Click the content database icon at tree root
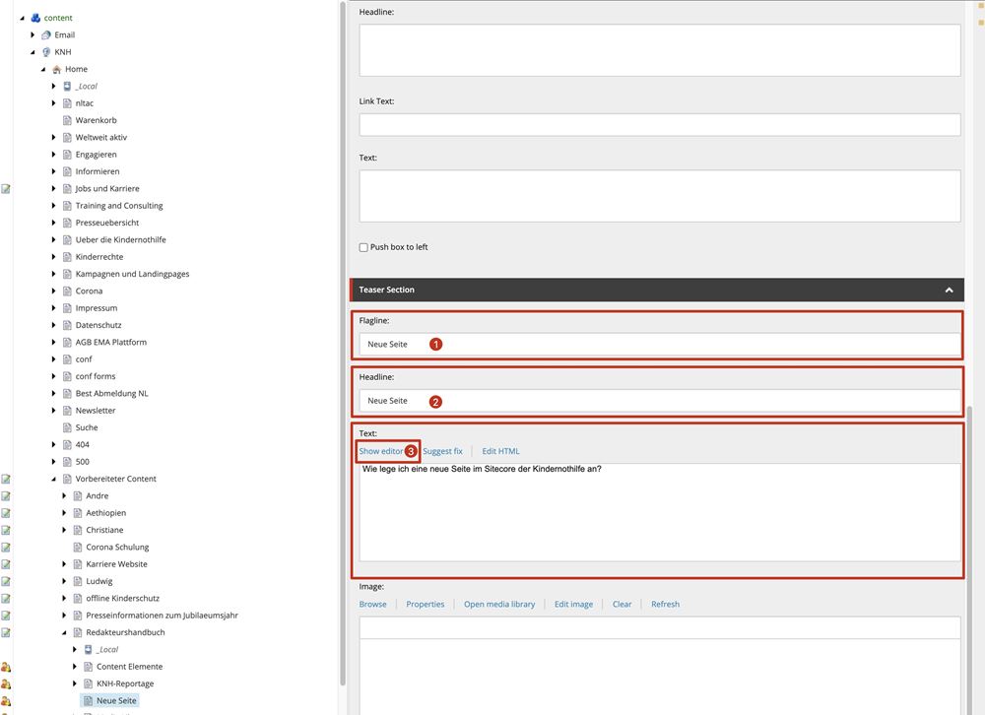The width and height of the screenshot is (985, 715). click(35, 18)
